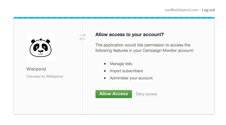
Task: Click the bullet beside Import subscribers
Action: tap(105, 71)
